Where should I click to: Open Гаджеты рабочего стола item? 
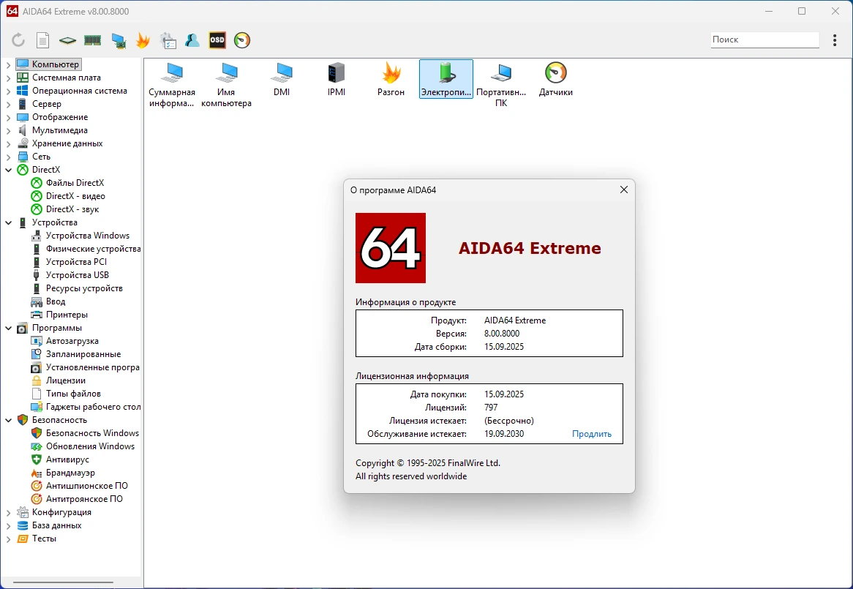coord(93,407)
